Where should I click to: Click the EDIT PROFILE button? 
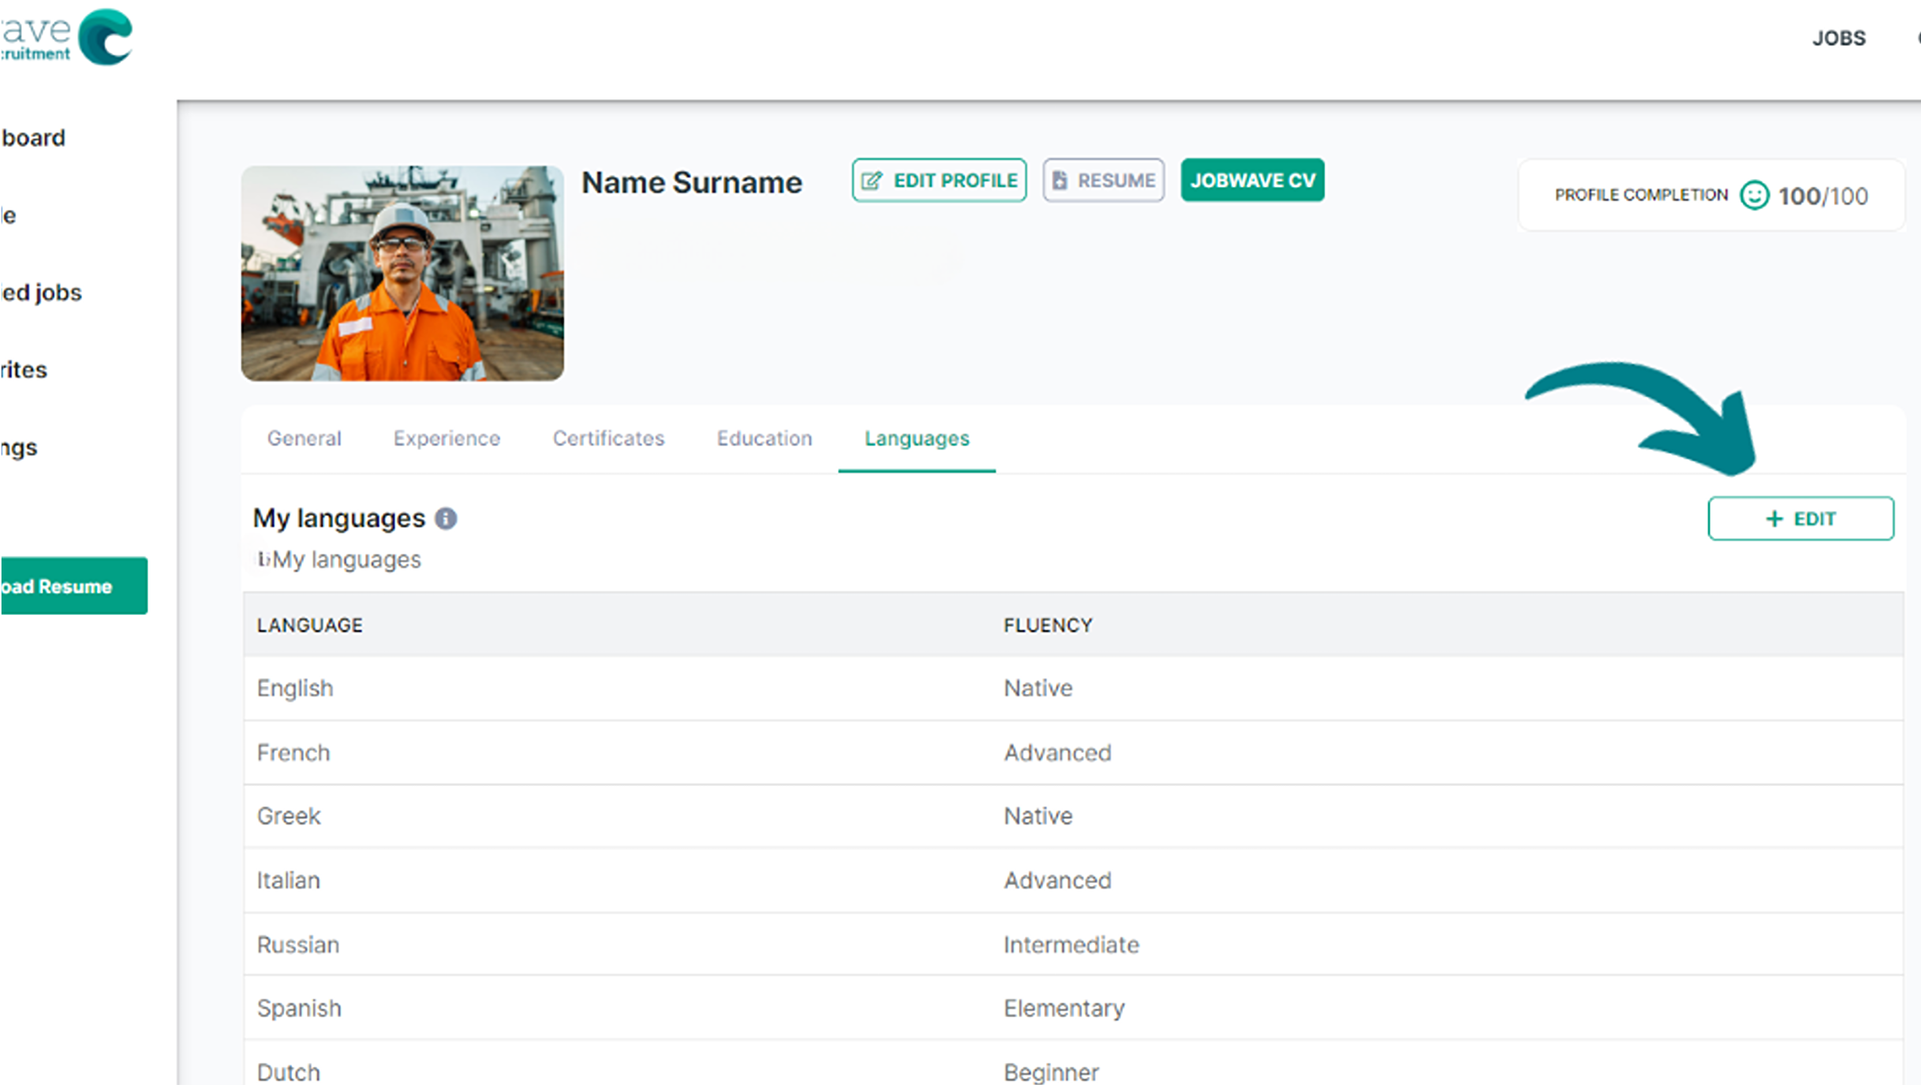940,181
